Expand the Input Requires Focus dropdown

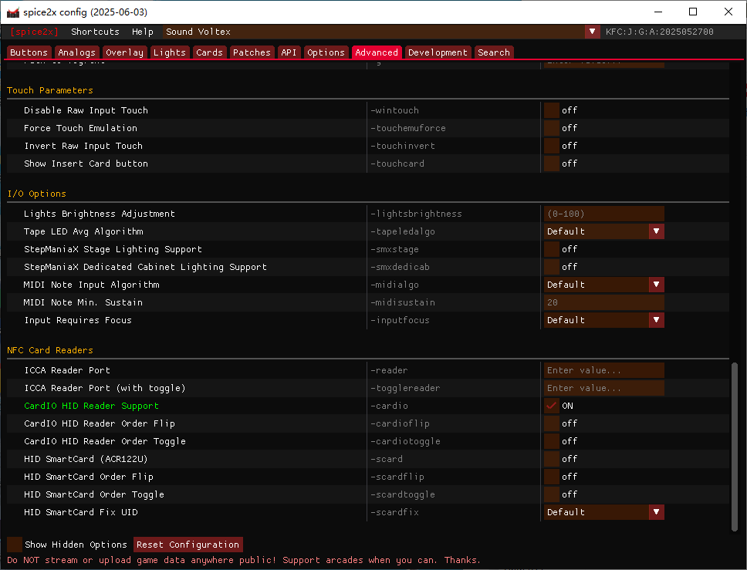656,320
